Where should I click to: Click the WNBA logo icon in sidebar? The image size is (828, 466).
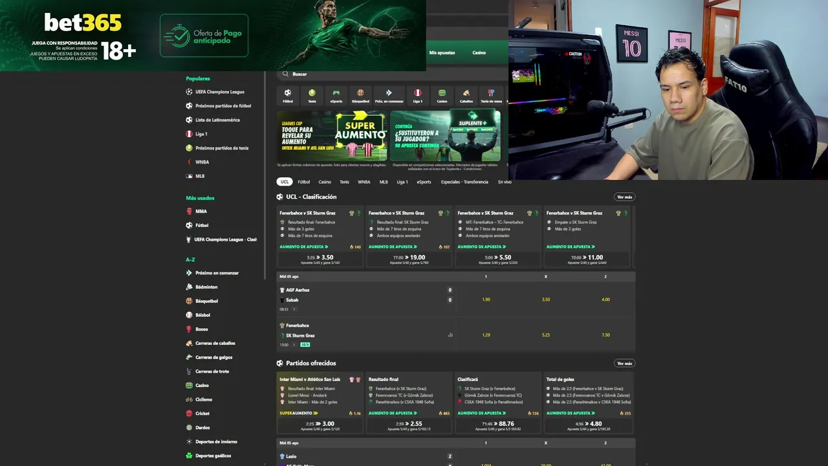(x=190, y=162)
